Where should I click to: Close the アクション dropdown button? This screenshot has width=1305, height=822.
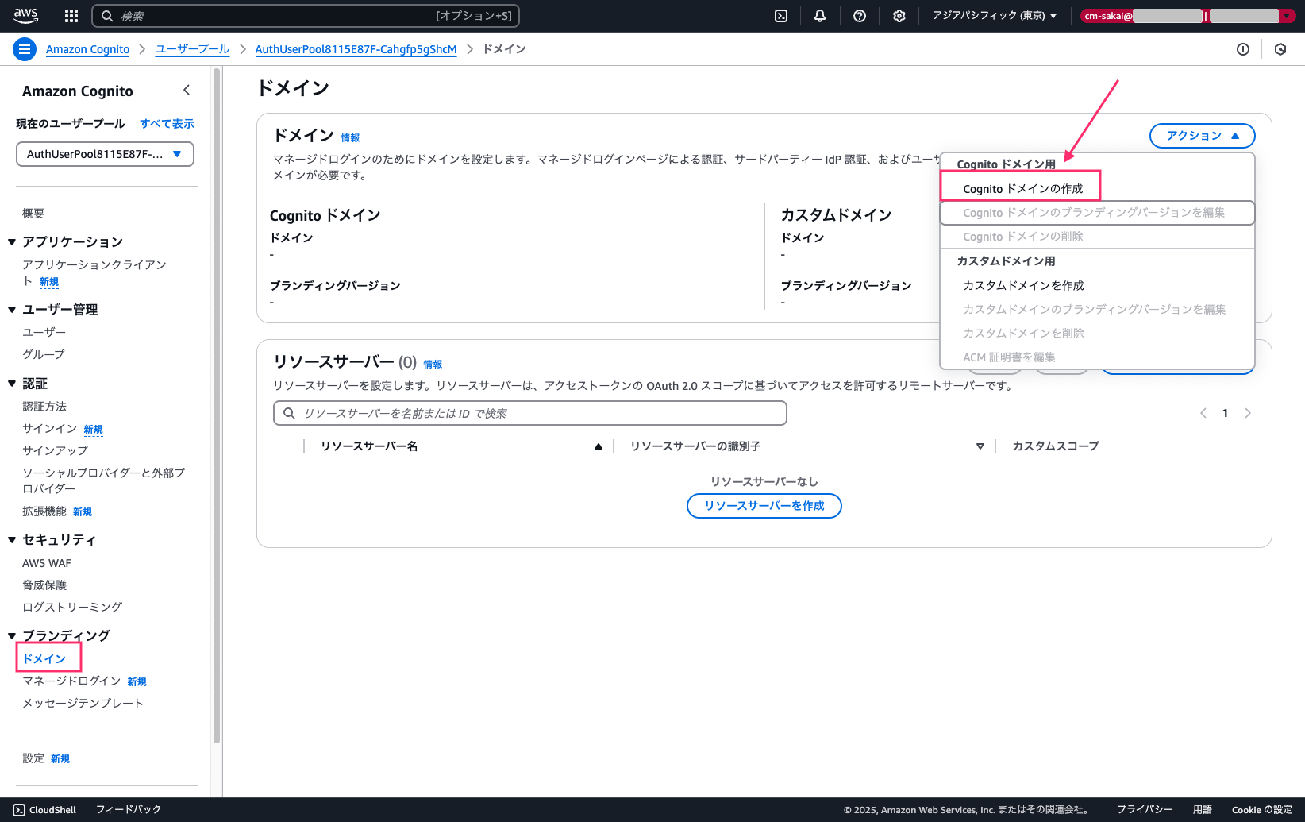(x=1202, y=136)
